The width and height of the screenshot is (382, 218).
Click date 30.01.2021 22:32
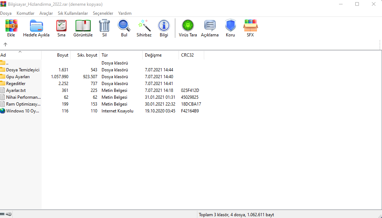click(160, 104)
